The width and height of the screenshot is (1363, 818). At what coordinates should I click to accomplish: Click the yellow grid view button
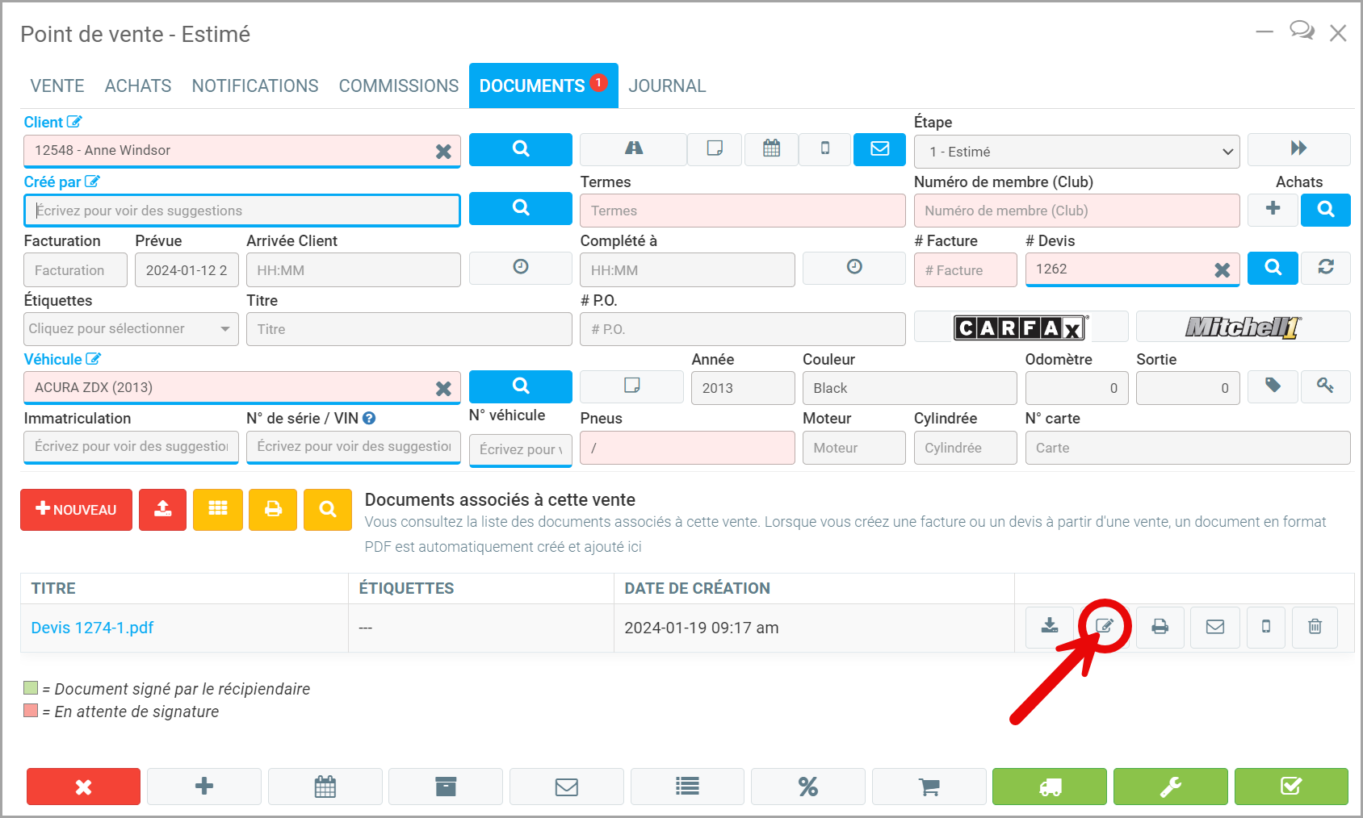[218, 509]
